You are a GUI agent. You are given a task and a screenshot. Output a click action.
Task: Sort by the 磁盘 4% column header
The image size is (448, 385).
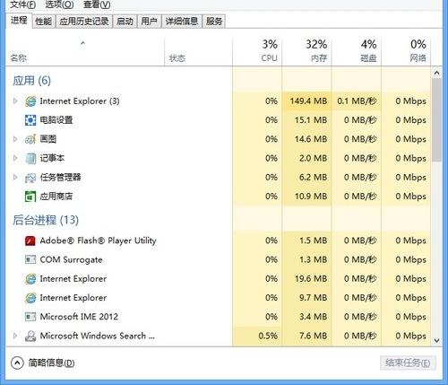click(357, 51)
